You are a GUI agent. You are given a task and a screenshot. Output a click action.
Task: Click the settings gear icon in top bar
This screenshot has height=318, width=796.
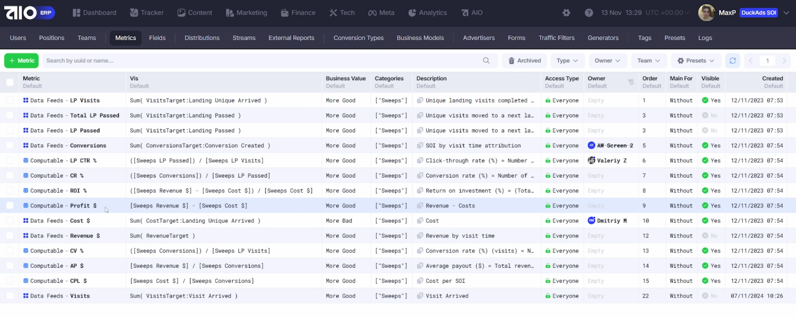pyautogui.click(x=566, y=13)
